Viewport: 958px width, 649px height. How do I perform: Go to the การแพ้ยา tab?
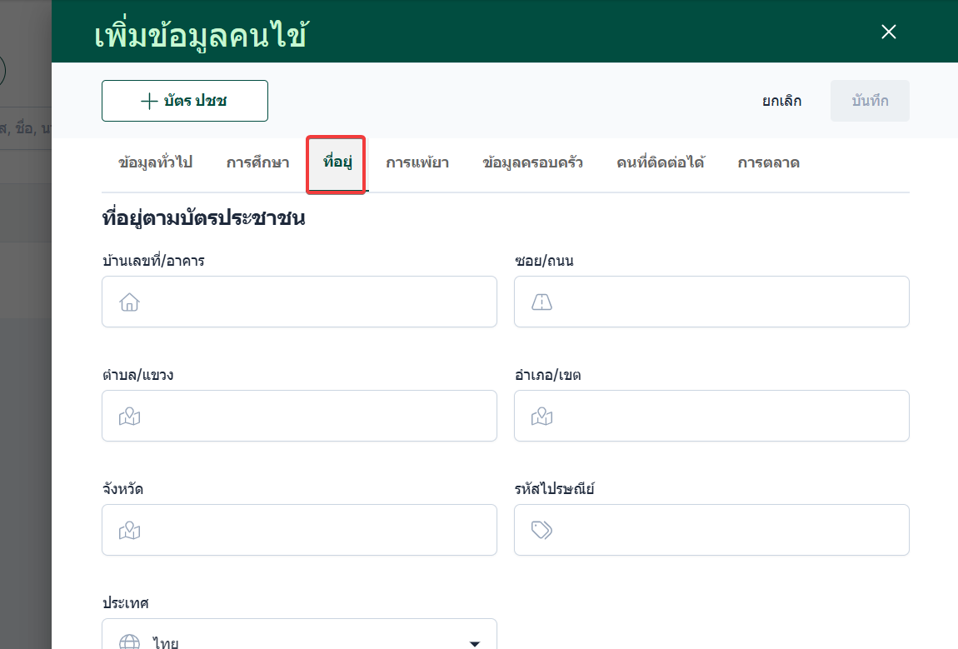click(x=417, y=162)
